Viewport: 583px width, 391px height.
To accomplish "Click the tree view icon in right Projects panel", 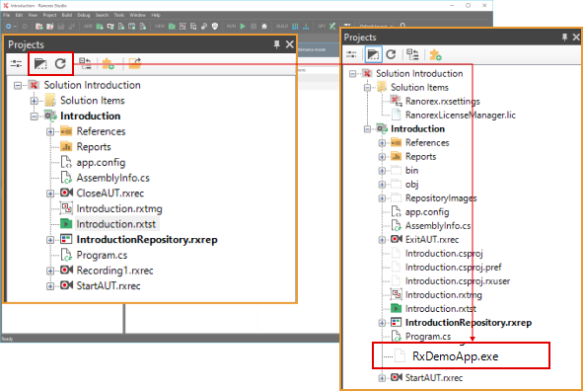I will [412, 54].
